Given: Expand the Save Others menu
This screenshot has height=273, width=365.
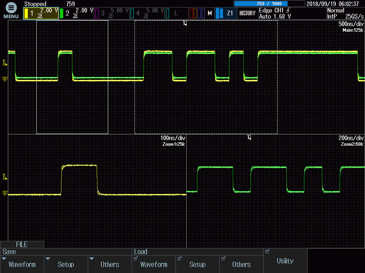Looking at the screenshot, I should click(x=110, y=264).
